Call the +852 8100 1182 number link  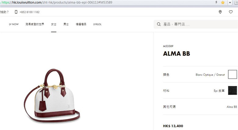(30, 12)
